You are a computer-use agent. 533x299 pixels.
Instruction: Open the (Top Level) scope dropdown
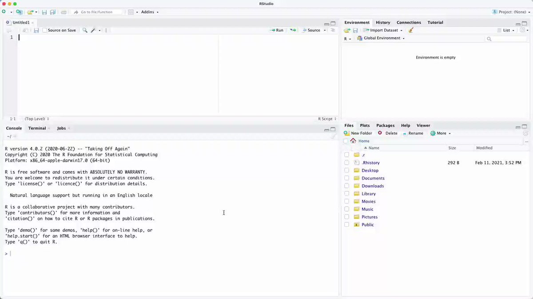37,119
